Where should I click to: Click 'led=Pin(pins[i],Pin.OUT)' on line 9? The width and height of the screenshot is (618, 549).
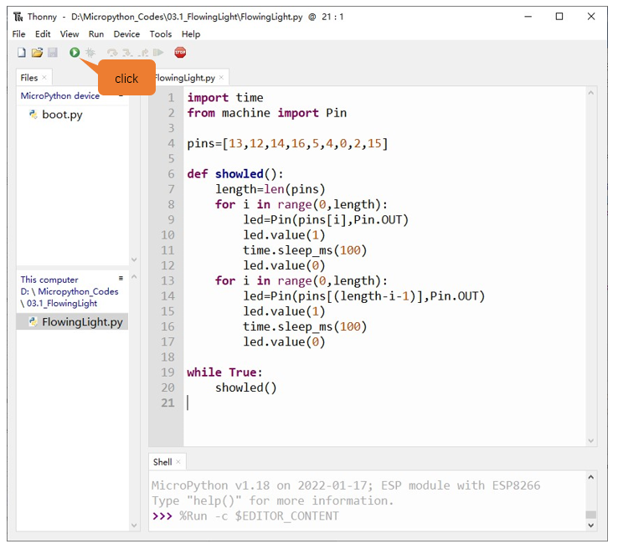pos(326,219)
